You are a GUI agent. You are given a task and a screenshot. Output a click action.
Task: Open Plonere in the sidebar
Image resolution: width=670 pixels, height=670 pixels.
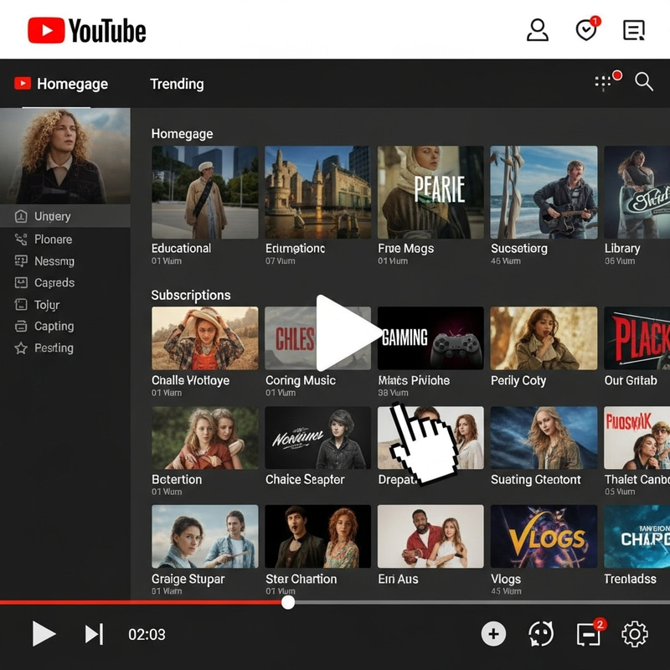pyautogui.click(x=53, y=240)
